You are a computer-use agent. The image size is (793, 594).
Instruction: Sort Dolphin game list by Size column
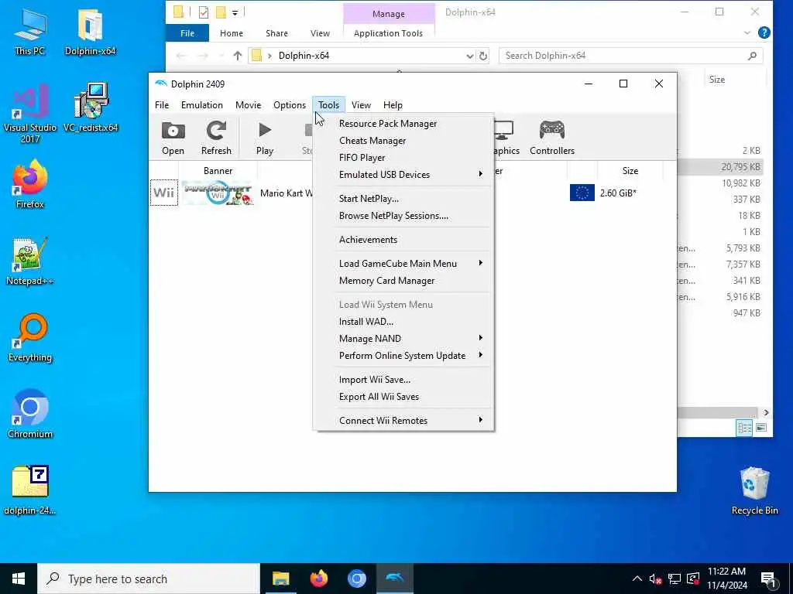point(630,171)
